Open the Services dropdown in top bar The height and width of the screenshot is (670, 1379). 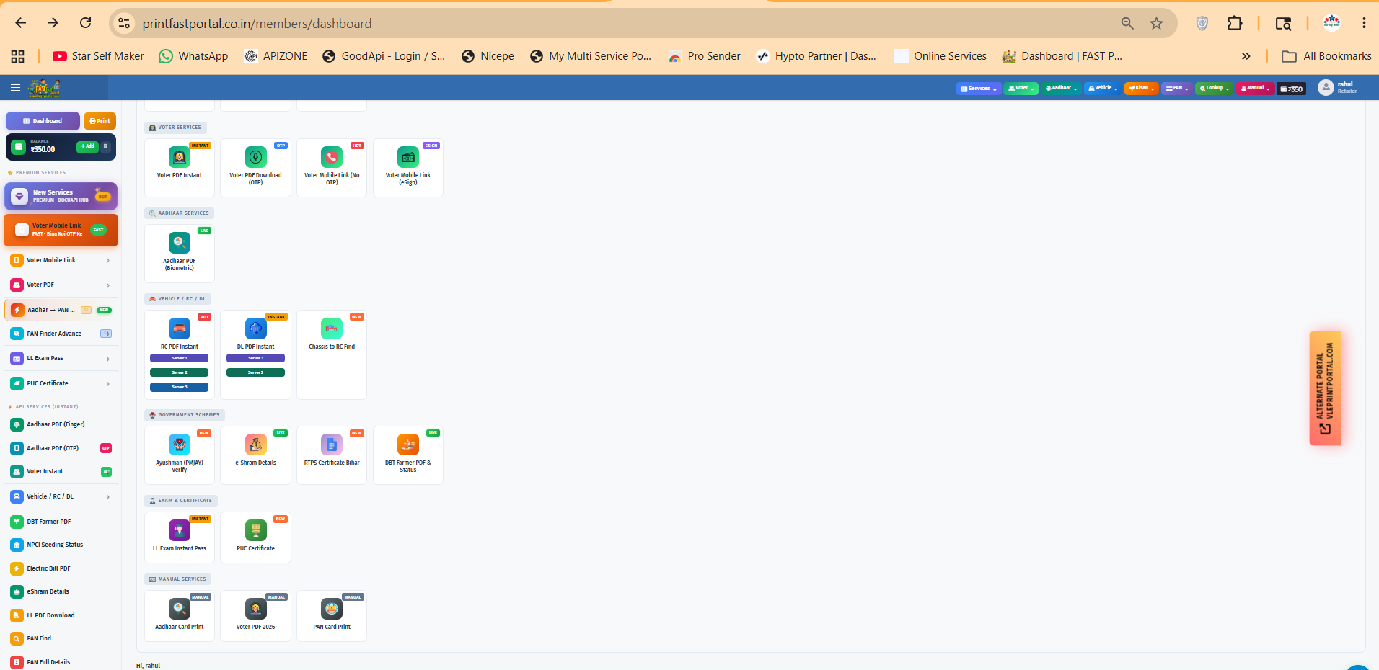[x=979, y=89]
